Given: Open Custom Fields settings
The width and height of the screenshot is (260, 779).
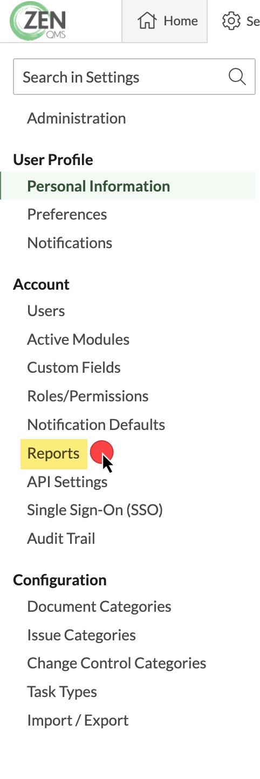Looking at the screenshot, I should click(x=74, y=367).
